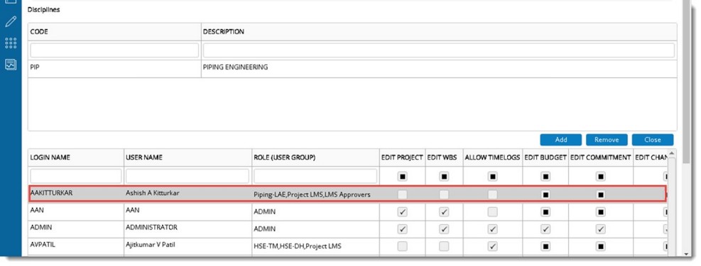Toggle EDIT PROJECT for AAKITTURKAR
This screenshot has width=701, height=266.
coord(403,194)
